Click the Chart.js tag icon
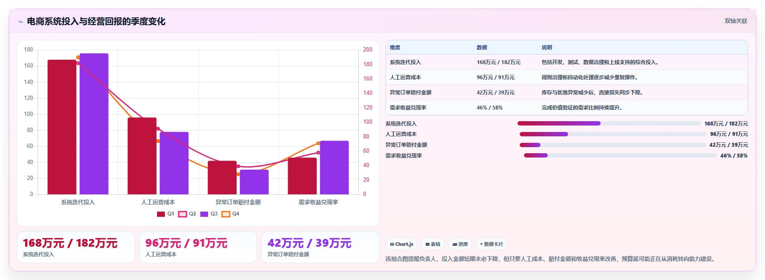The width and height of the screenshot is (765, 280). (392, 245)
